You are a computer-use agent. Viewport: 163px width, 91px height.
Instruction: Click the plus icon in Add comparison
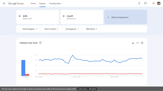click(108, 17)
